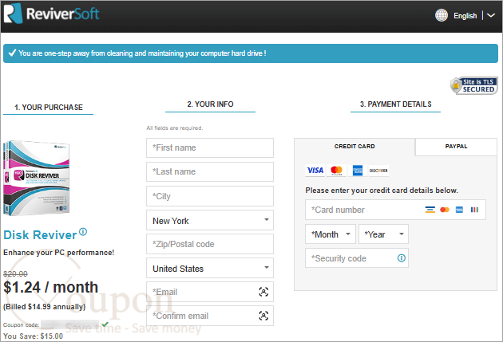The height and width of the screenshot is (342, 503).
Task: Click 'Enhance your PC performance!' tagline
Action: coord(59,253)
